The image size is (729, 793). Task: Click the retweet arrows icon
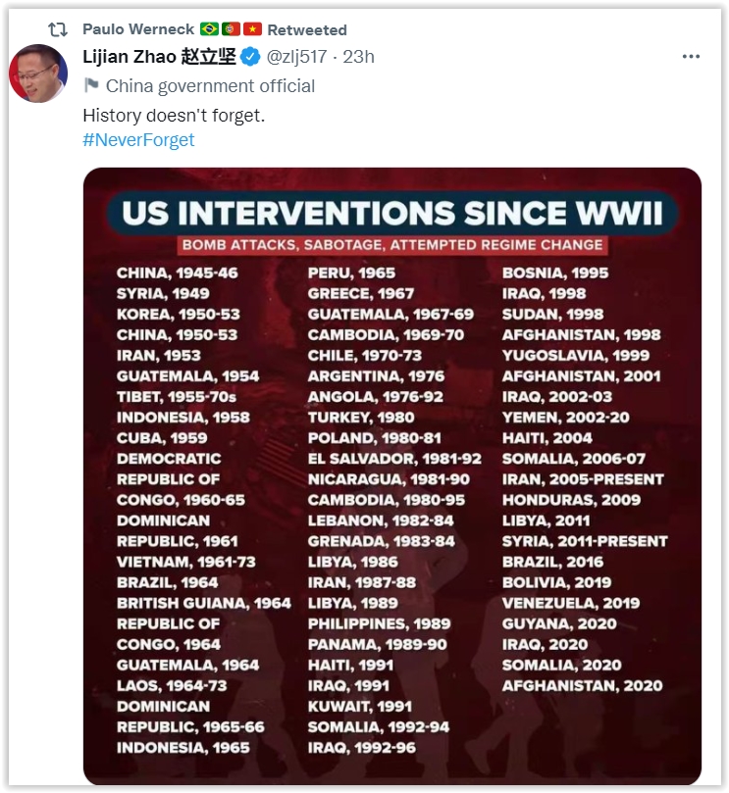[x=58, y=29]
